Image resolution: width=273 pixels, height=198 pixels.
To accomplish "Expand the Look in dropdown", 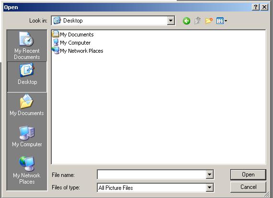I will 171,21.
